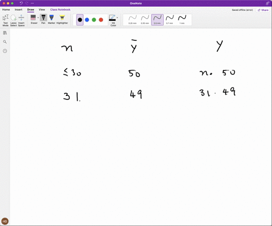Choose the black ink color
This screenshot has height=226, width=272.
[x=80, y=20]
